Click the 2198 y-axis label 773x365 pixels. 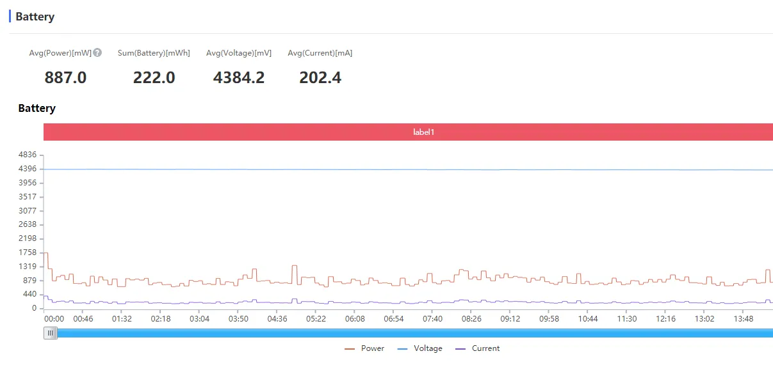point(28,238)
